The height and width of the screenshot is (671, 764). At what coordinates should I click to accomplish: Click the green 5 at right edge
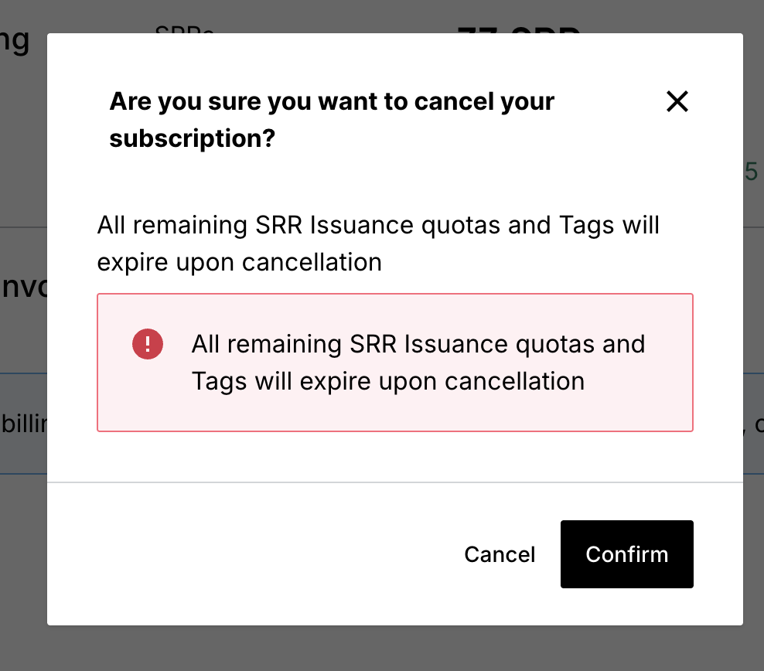(x=751, y=172)
